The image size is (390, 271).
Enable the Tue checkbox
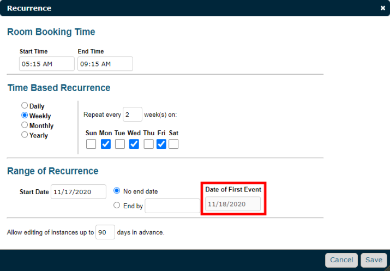(x=120, y=144)
